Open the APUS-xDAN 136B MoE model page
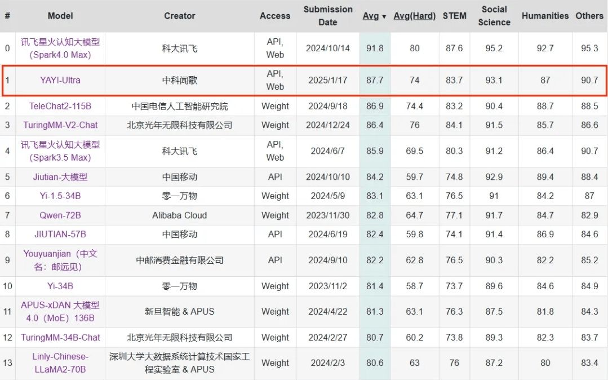 tap(60, 312)
